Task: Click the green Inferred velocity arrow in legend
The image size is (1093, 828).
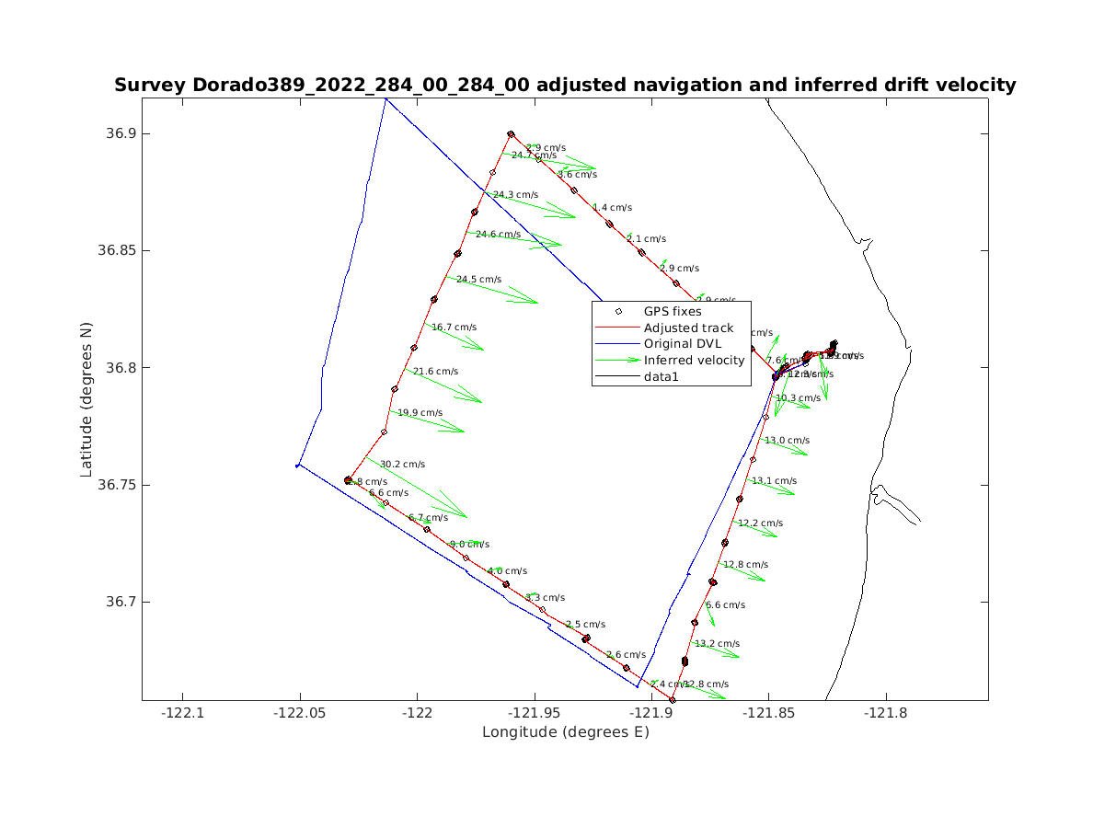Action: pyautogui.click(x=618, y=361)
